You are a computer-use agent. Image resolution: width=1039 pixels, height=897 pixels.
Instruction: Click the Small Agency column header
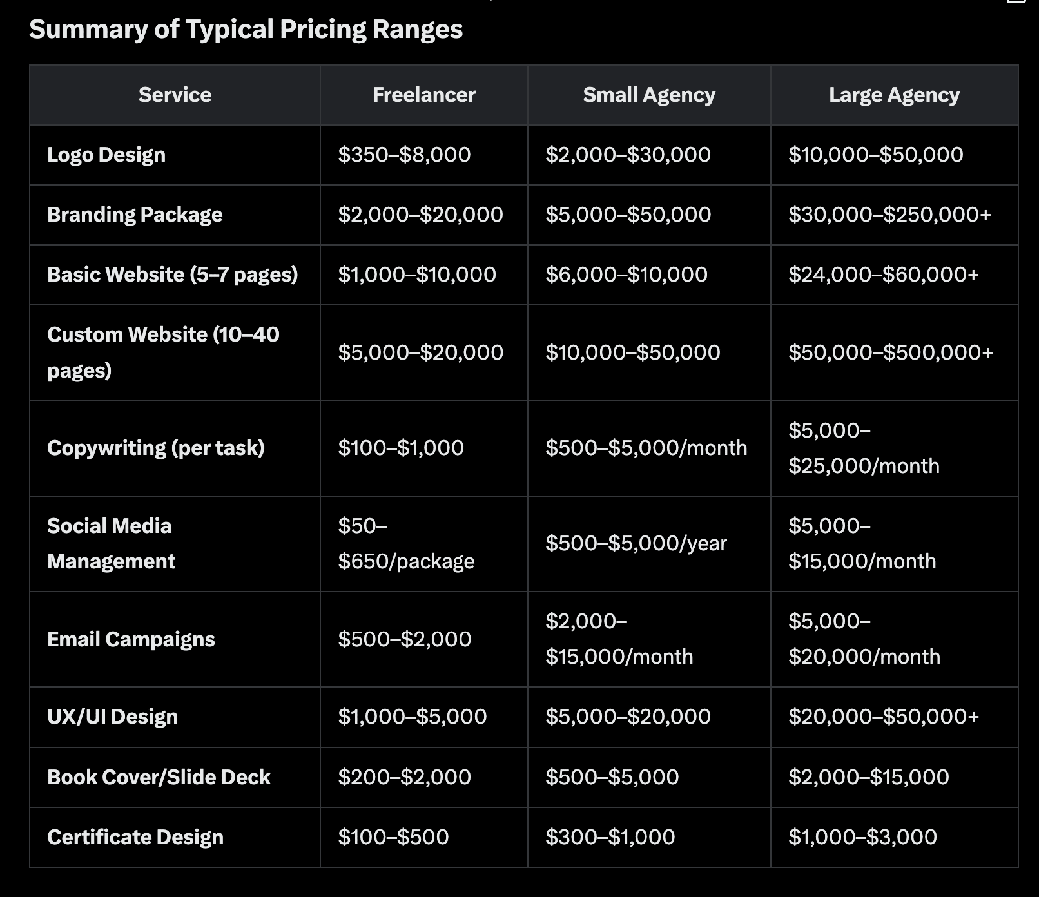click(x=648, y=95)
